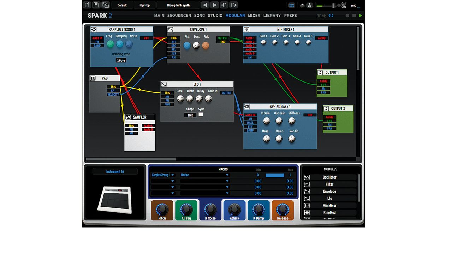This screenshot has height=254, width=452.
Task: Select the MiniMixer icon in Modules list
Action: click(x=307, y=205)
